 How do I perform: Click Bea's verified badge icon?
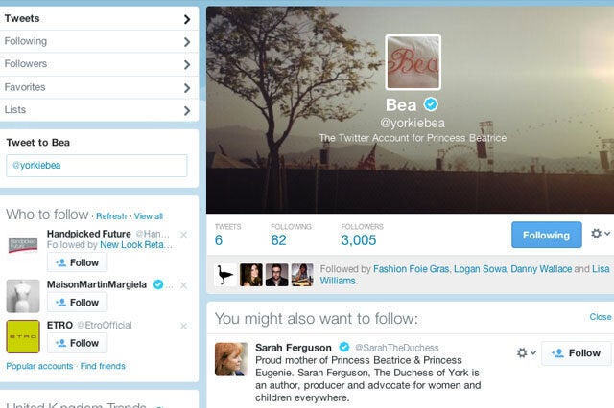point(431,104)
